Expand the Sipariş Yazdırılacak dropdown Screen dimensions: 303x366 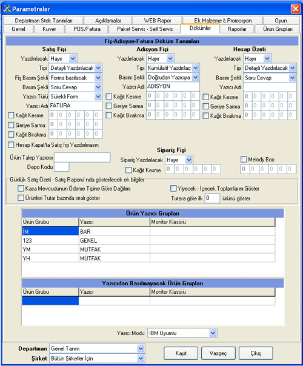point(189,160)
